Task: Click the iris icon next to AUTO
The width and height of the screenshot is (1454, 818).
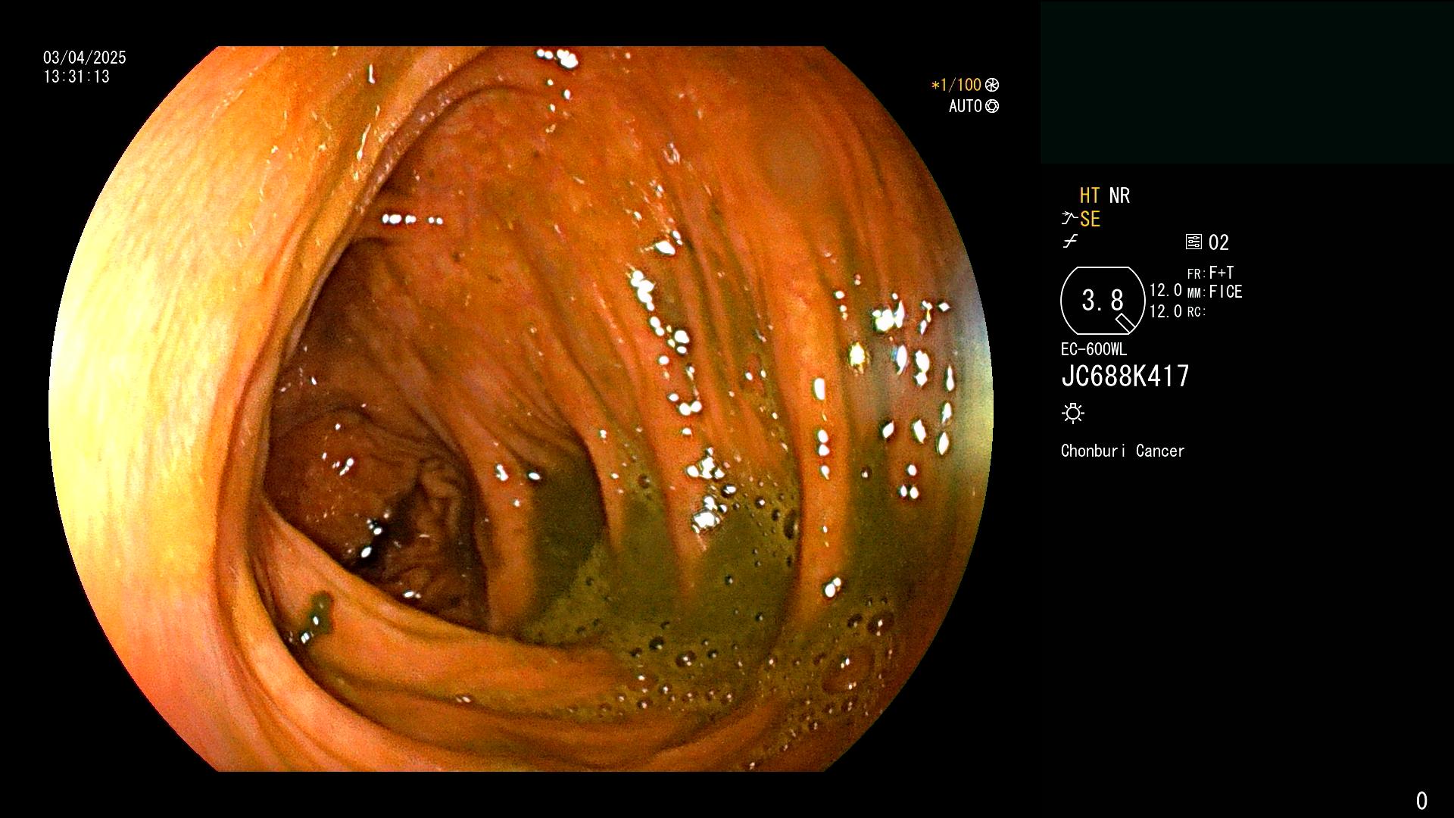Action: click(x=992, y=106)
